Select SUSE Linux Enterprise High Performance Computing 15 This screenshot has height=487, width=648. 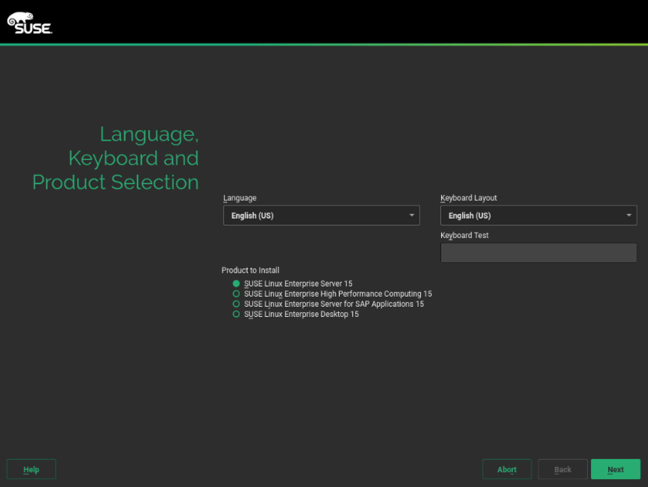(332, 294)
